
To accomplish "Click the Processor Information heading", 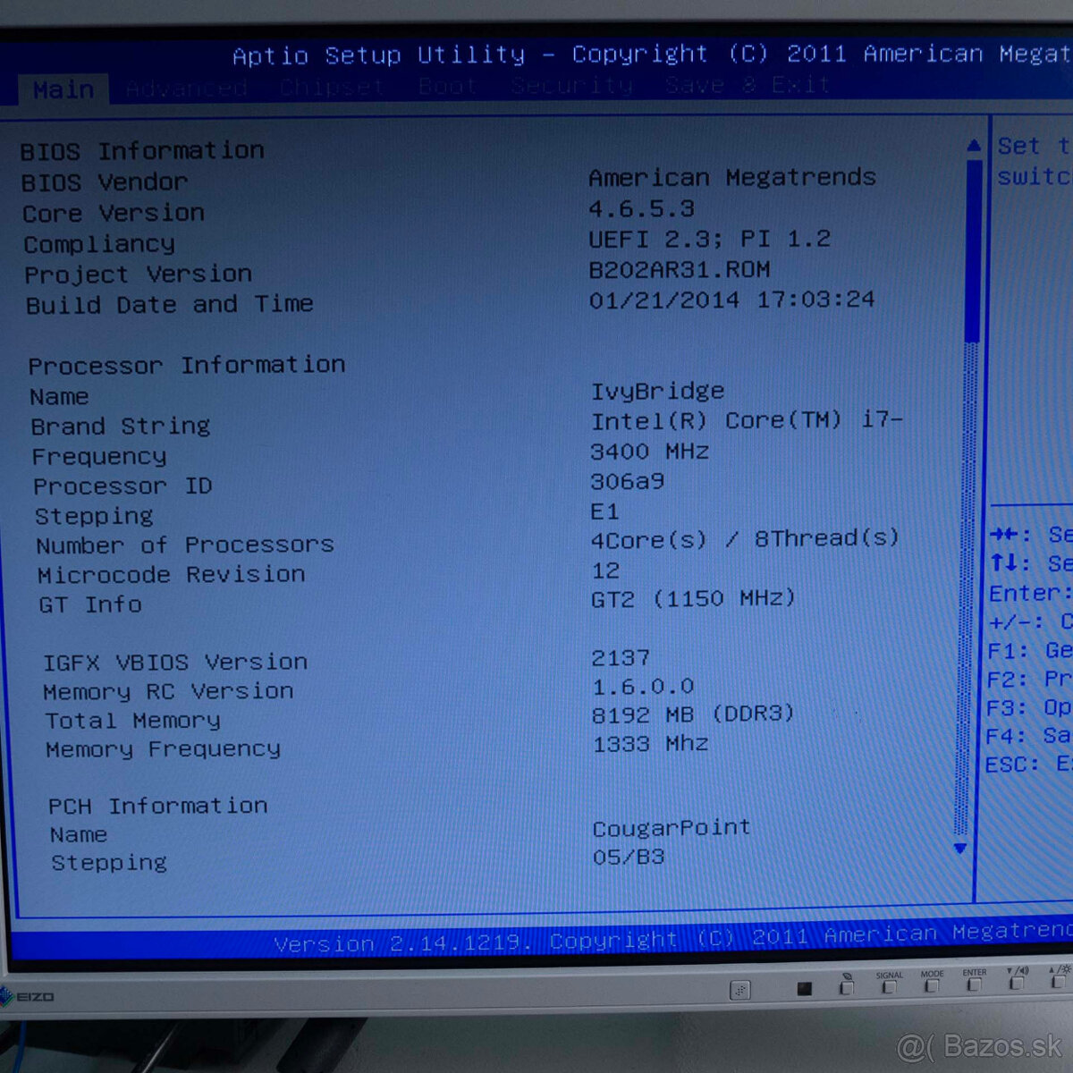I will 187,365.
